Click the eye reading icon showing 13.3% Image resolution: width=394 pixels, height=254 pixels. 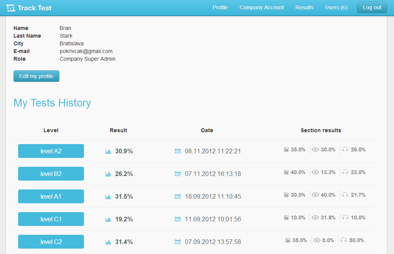tap(316, 172)
